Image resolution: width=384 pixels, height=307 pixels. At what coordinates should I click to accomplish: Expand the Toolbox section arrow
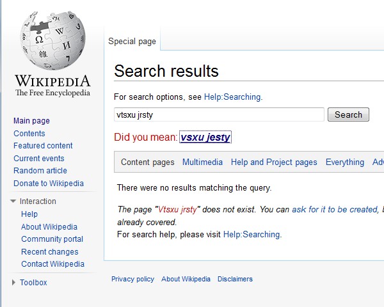tap(13, 283)
